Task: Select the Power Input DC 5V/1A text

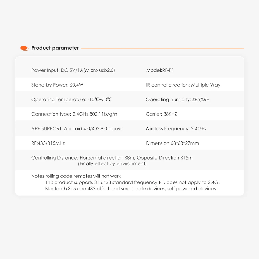Action: (73, 70)
